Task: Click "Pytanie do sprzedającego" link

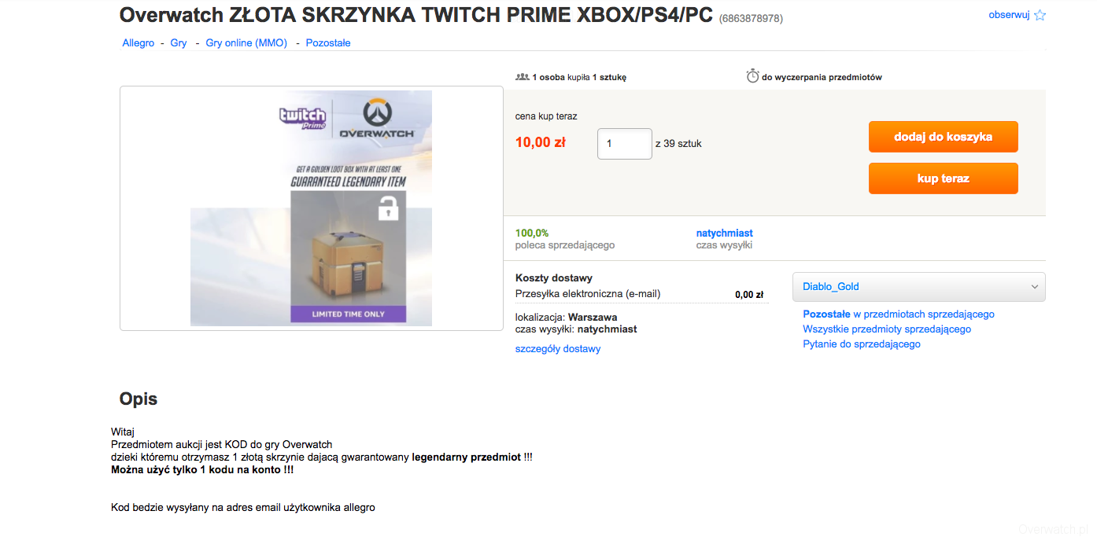Action: (x=862, y=344)
